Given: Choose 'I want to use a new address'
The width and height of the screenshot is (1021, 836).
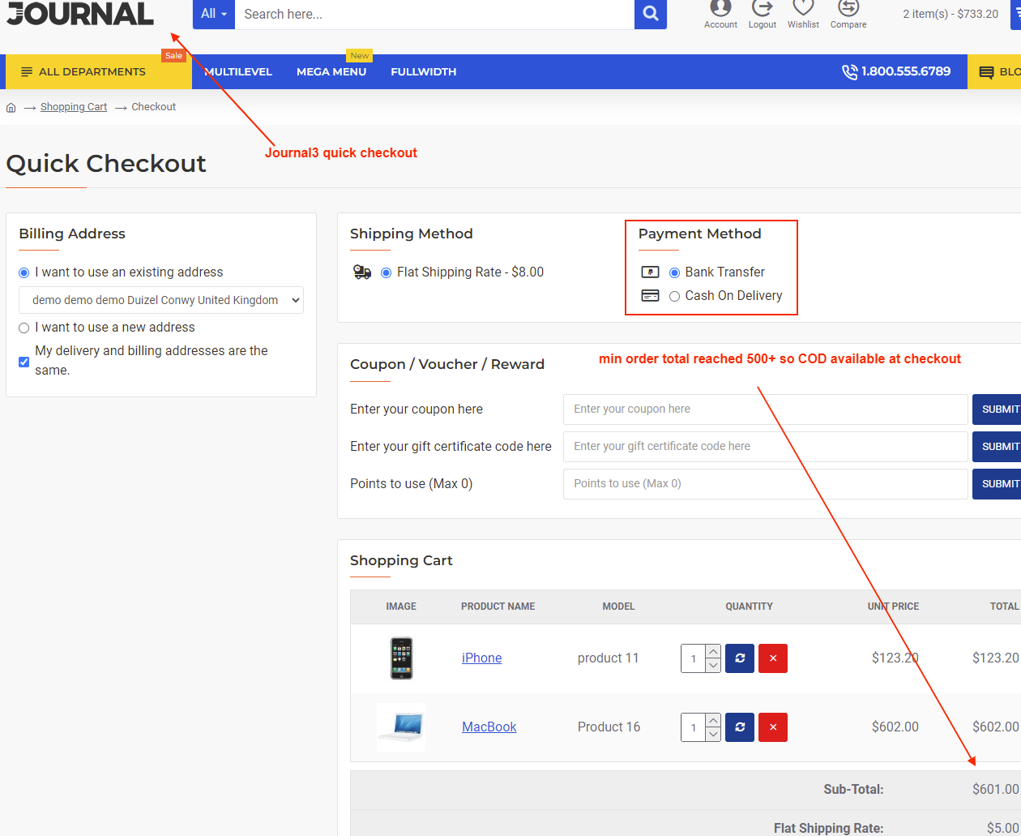Looking at the screenshot, I should (24, 328).
